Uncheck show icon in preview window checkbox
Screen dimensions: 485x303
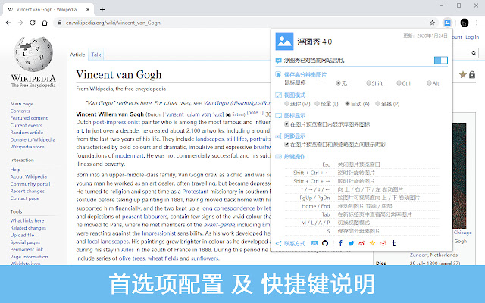pos(286,124)
